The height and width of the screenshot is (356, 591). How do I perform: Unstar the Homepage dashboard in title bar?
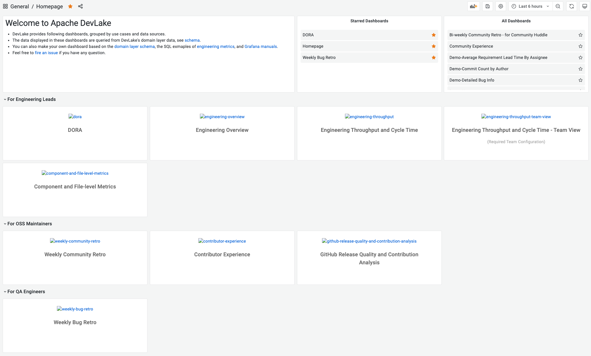click(70, 6)
